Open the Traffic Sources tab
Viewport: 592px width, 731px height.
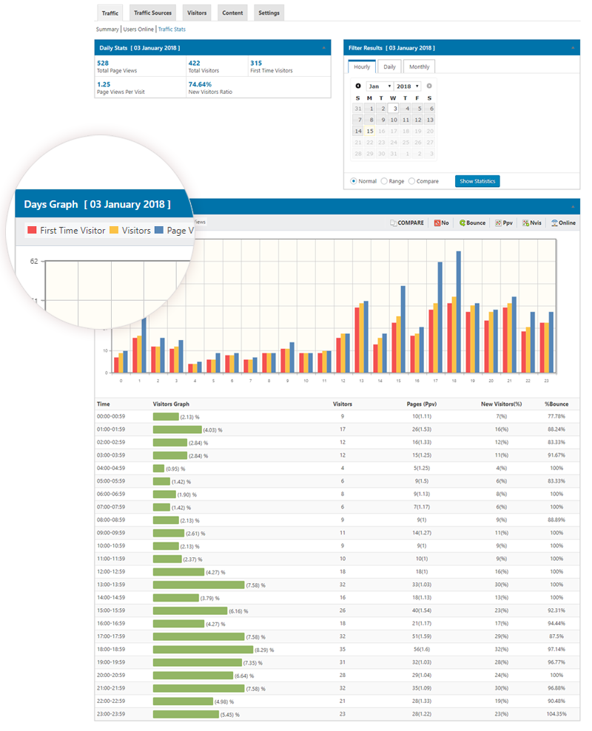(x=152, y=13)
